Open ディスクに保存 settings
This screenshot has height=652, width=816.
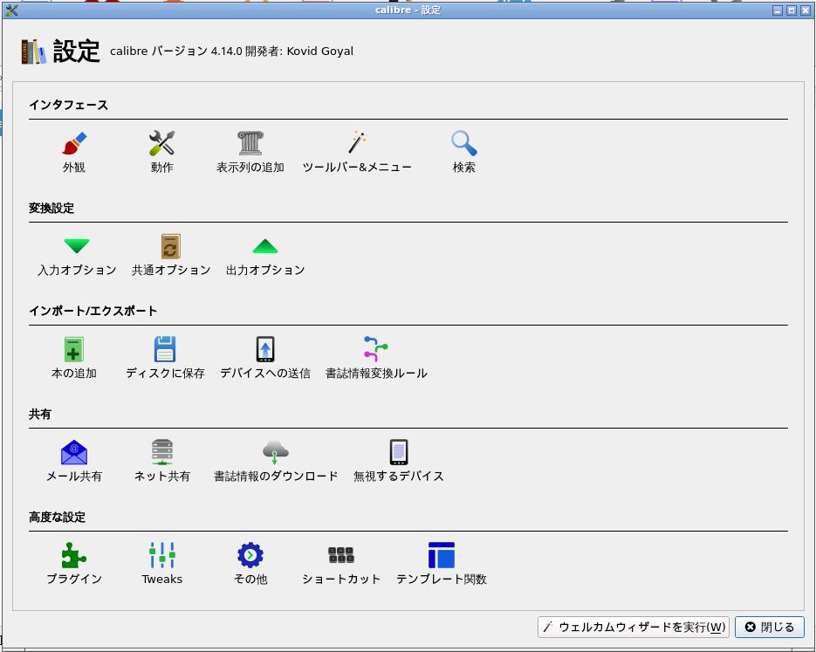tap(165, 358)
